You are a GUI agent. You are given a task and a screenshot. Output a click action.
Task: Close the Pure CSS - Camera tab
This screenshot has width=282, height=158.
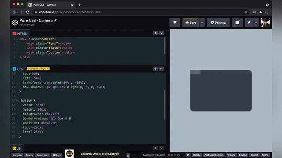tap(72, 5)
